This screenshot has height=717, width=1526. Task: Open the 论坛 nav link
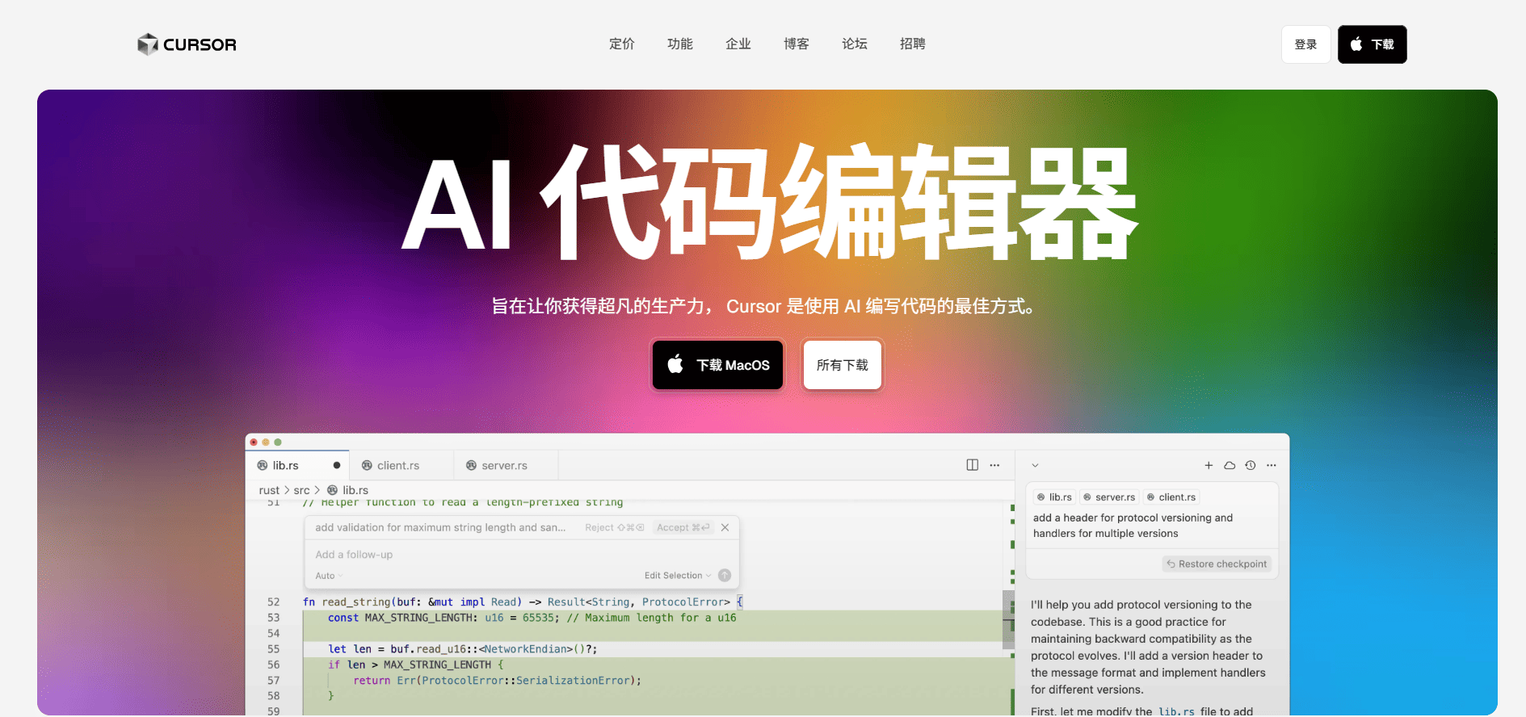pyautogui.click(x=854, y=44)
